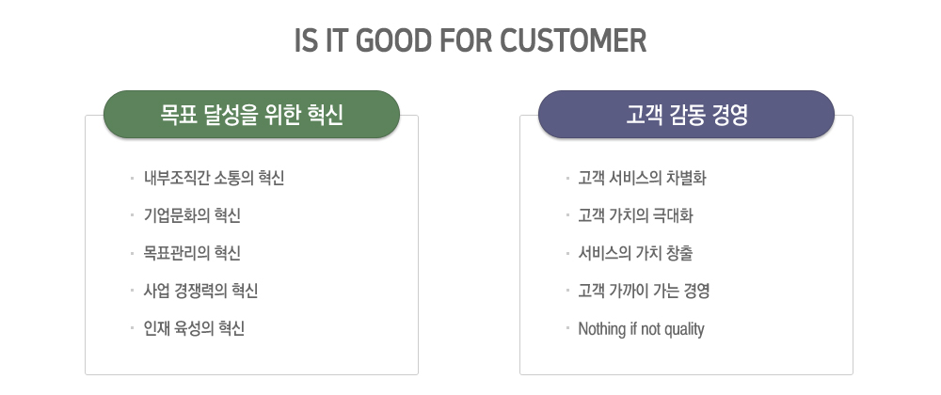Click the 인재 육성의 혁신 item
The height and width of the screenshot is (395, 941).
tap(194, 328)
